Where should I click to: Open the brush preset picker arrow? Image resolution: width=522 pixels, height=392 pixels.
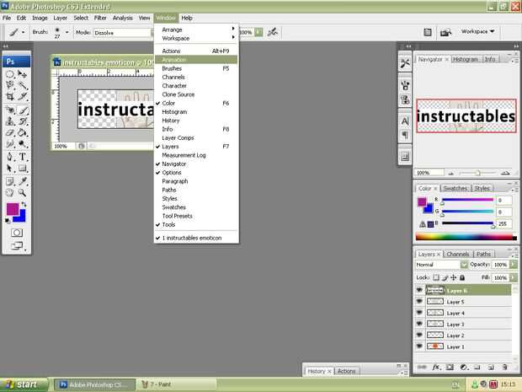[x=67, y=32]
